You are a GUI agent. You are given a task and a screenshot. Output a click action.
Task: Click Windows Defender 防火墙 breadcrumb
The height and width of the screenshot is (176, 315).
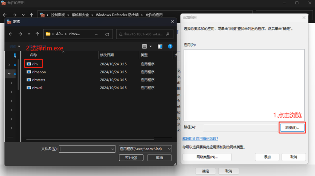click(117, 15)
